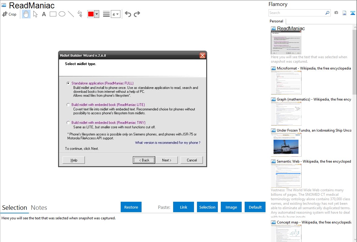Switch to the Selection tab

(x=15, y=208)
